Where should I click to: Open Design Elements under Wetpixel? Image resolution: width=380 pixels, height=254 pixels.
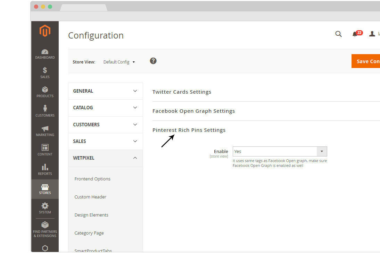pos(91,215)
